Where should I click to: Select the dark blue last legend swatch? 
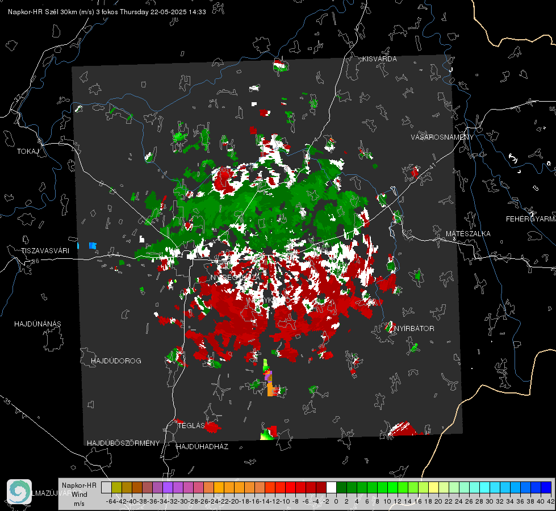click(546, 488)
